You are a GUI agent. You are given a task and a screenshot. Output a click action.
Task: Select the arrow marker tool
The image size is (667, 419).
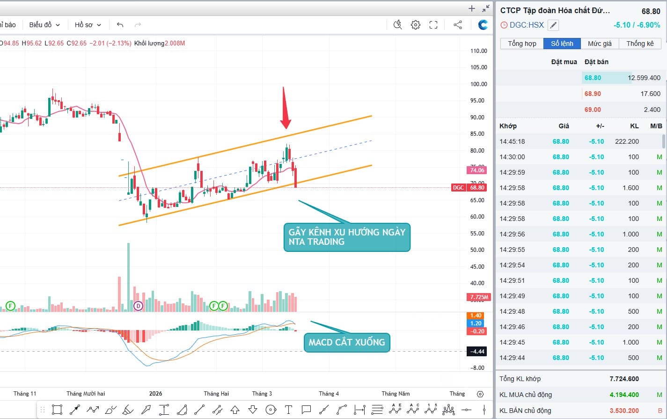tap(146, 410)
